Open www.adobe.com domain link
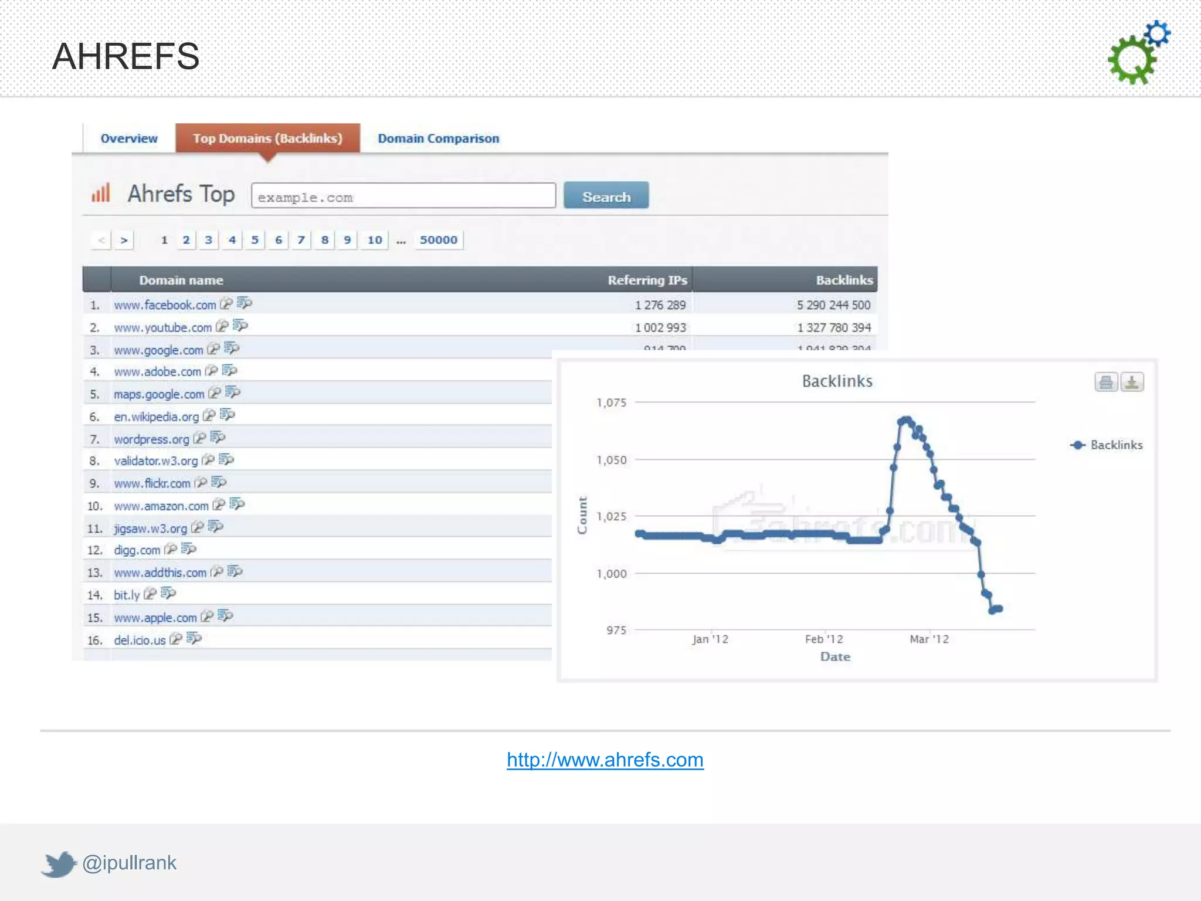 click(157, 372)
